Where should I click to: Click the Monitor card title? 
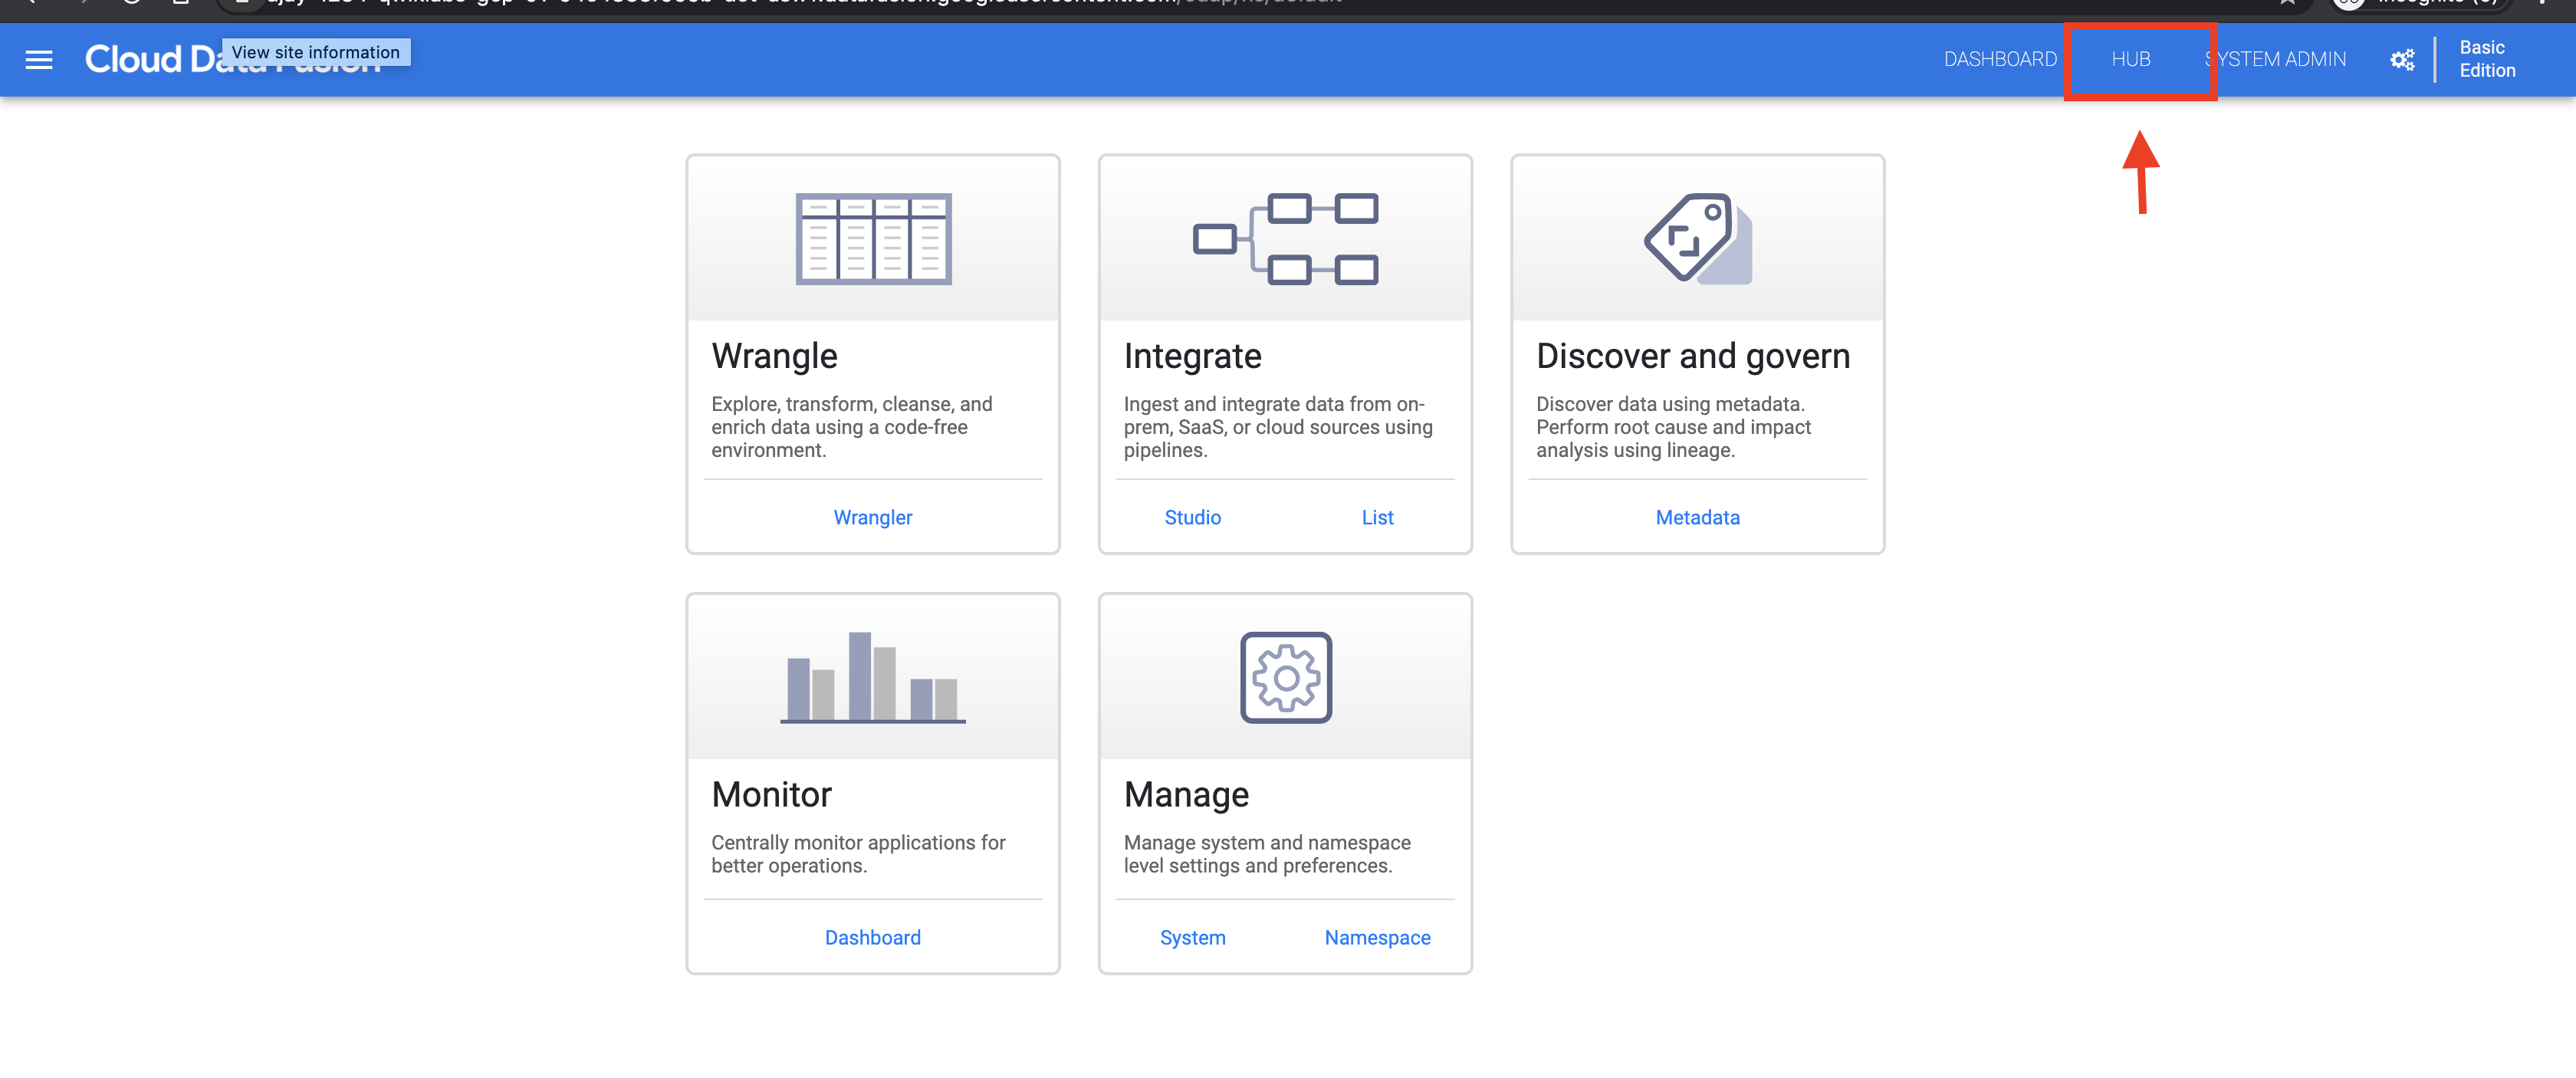(x=772, y=794)
